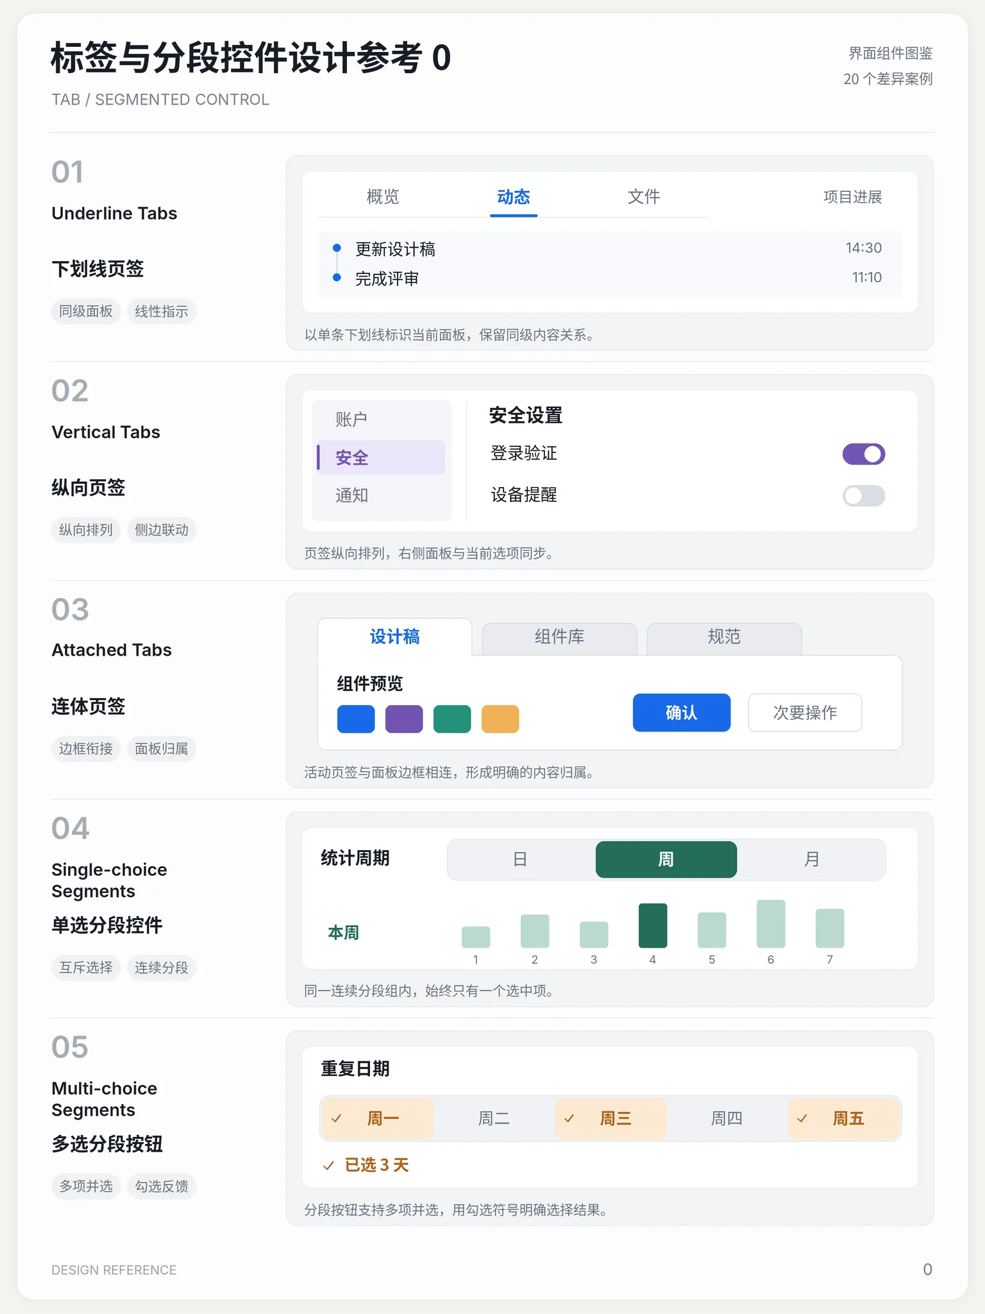Click the dark green bar for day 4
This screenshot has width=985, height=1314.
[653, 926]
